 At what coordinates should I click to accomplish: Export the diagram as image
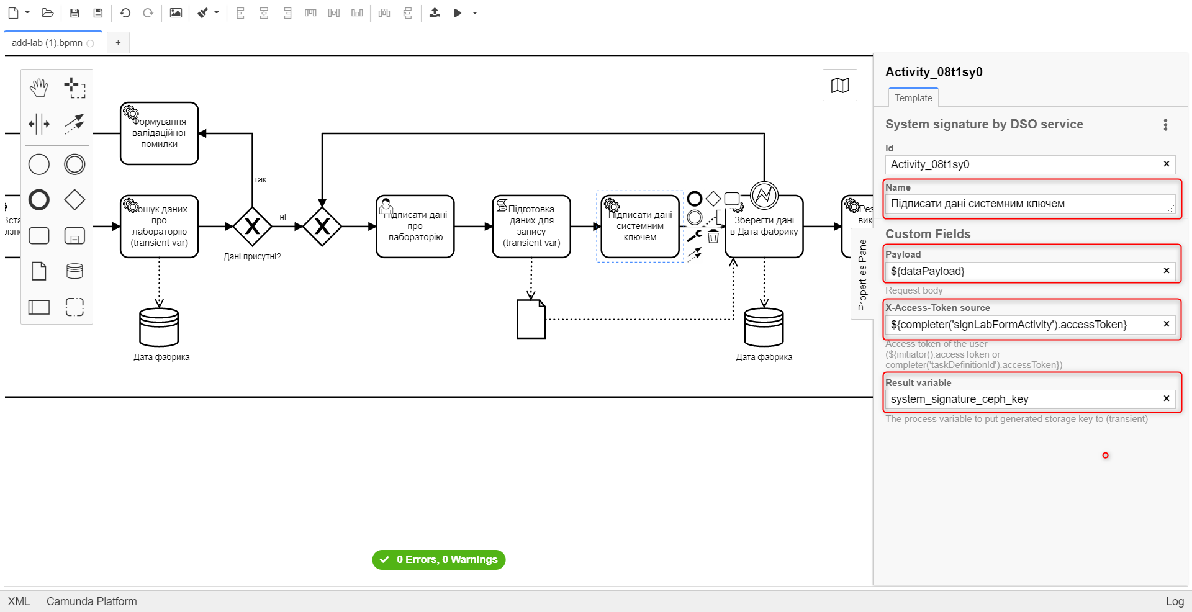click(x=176, y=12)
